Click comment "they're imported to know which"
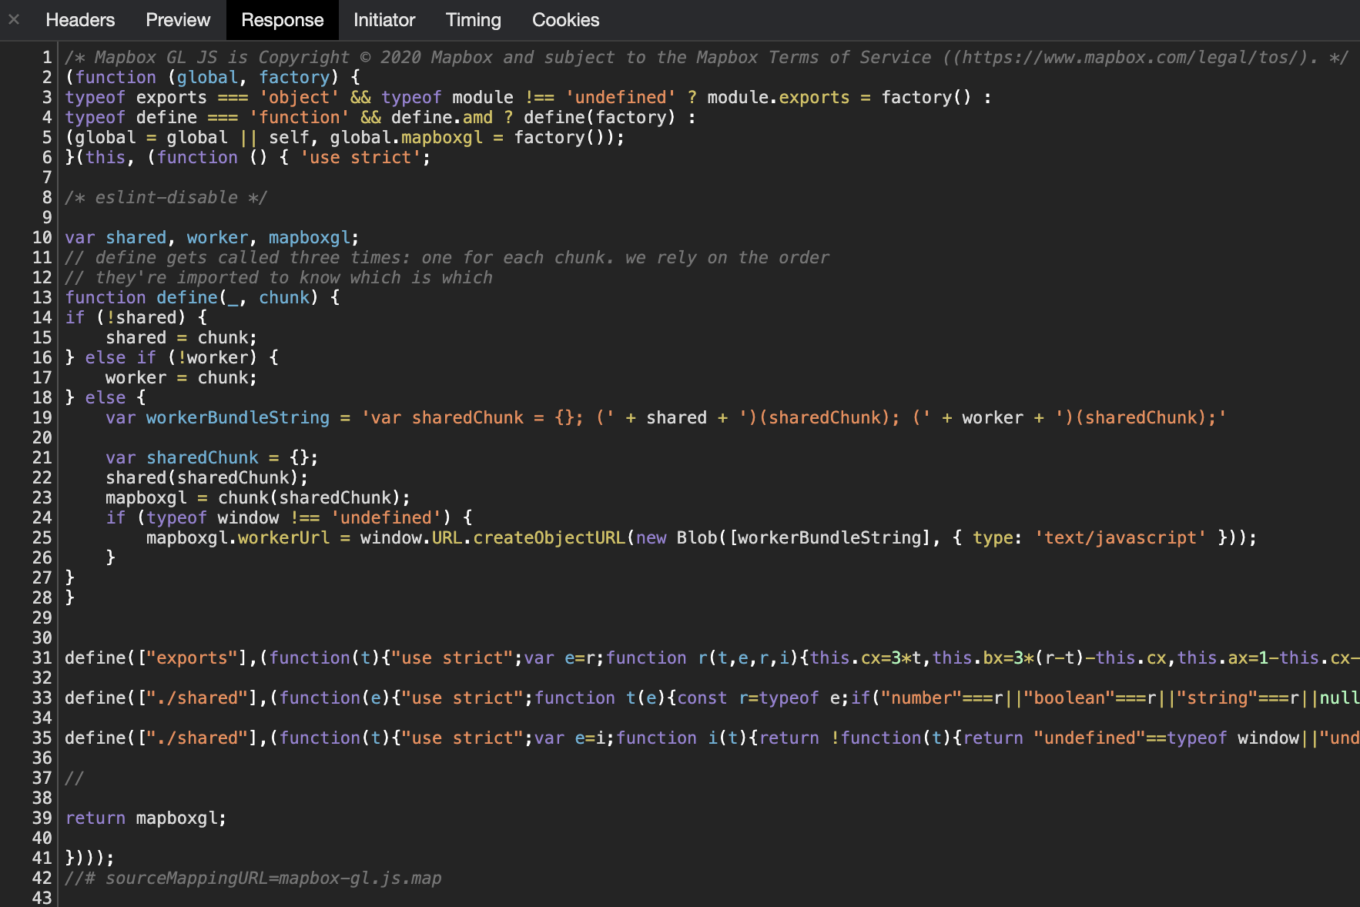The height and width of the screenshot is (907, 1360). click(x=279, y=278)
